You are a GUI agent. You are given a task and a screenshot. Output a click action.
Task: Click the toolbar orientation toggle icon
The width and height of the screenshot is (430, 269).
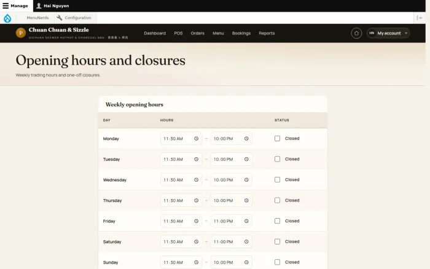(420, 18)
